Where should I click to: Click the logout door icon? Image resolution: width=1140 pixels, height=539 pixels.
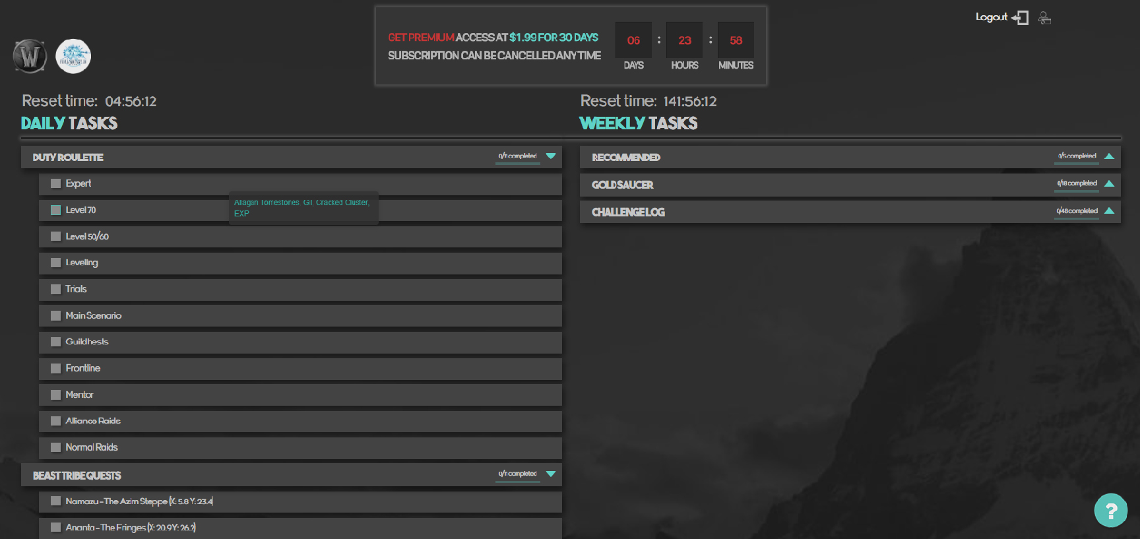coord(1021,18)
